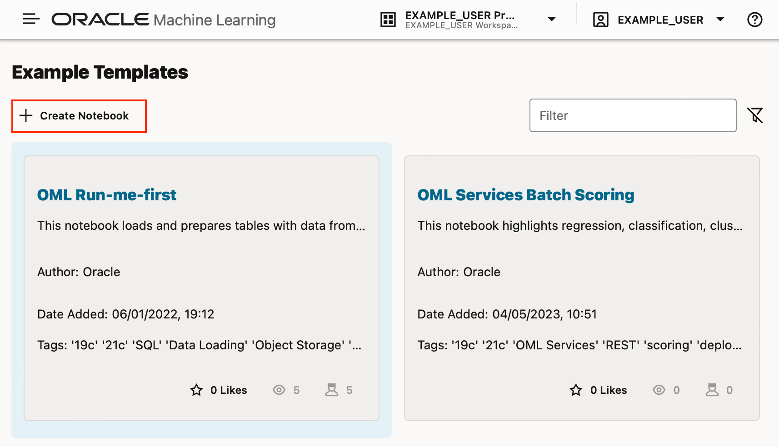Click the users icon on OML Run-me-first card

[x=332, y=390]
